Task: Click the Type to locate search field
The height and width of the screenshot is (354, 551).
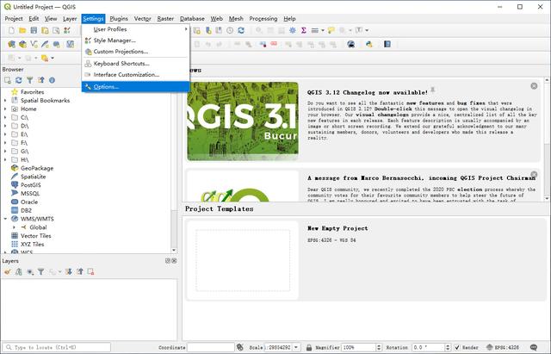Action: point(56,347)
